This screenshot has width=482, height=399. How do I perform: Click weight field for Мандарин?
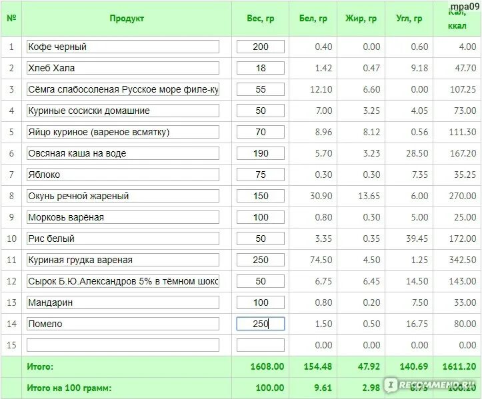click(x=261, y=302)
